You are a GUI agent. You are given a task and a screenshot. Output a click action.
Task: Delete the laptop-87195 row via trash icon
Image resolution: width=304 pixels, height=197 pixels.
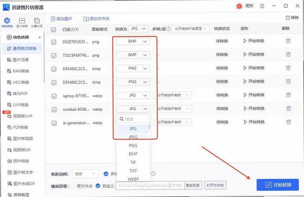[x=288, y=95]
